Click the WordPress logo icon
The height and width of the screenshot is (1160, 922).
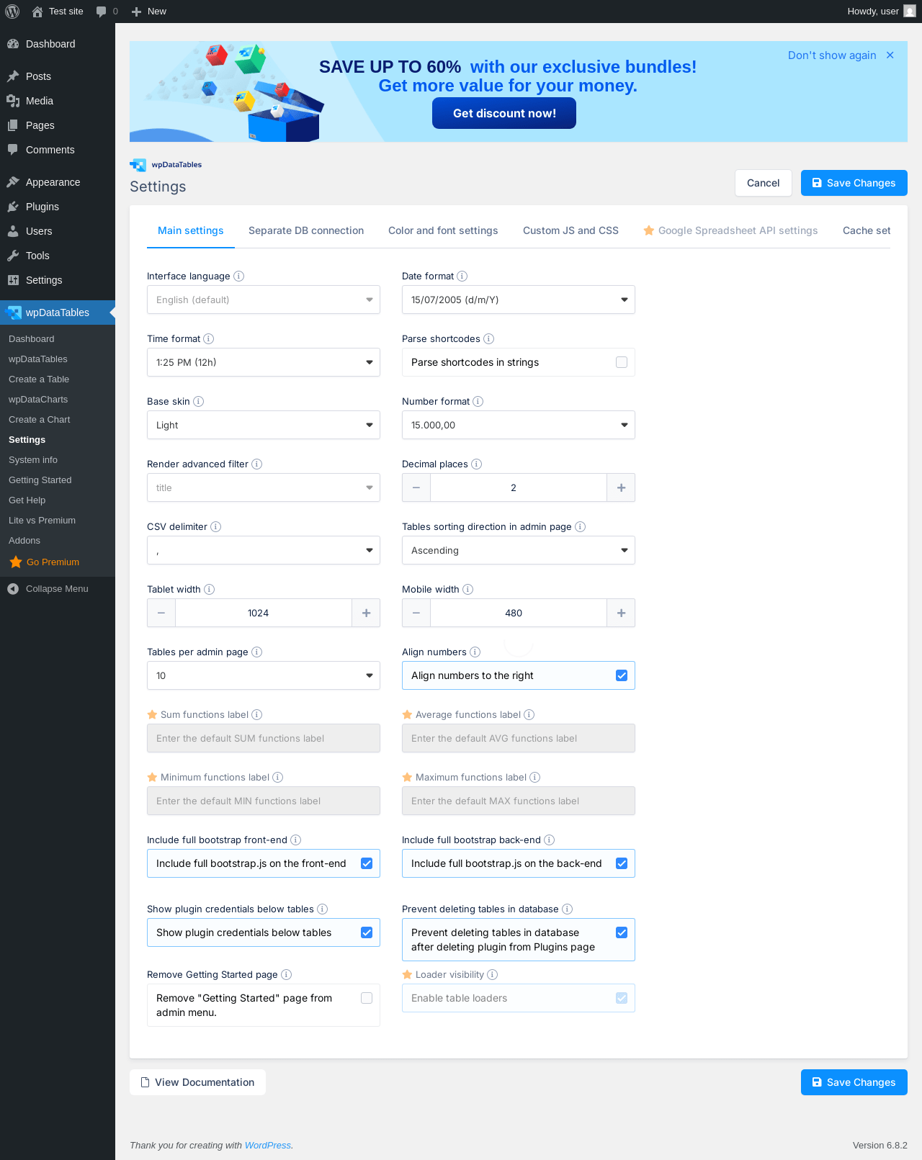[x=12, y=12]
